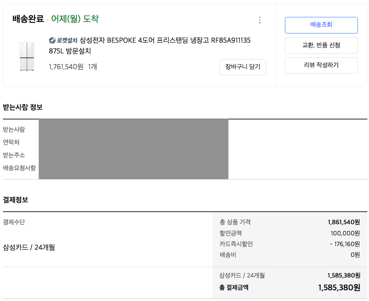Click the 카드즉시할인 label

tap(236, 244)
